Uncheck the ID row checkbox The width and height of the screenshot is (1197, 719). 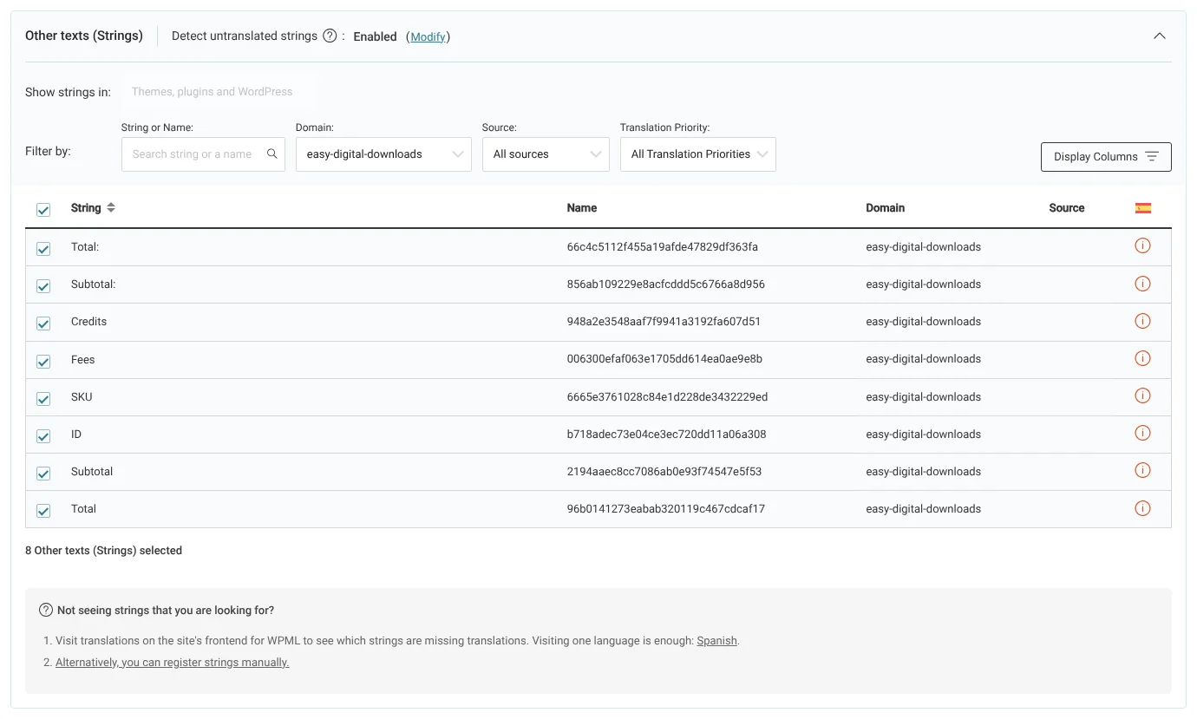pyautogui.click(x=43, y=436)
